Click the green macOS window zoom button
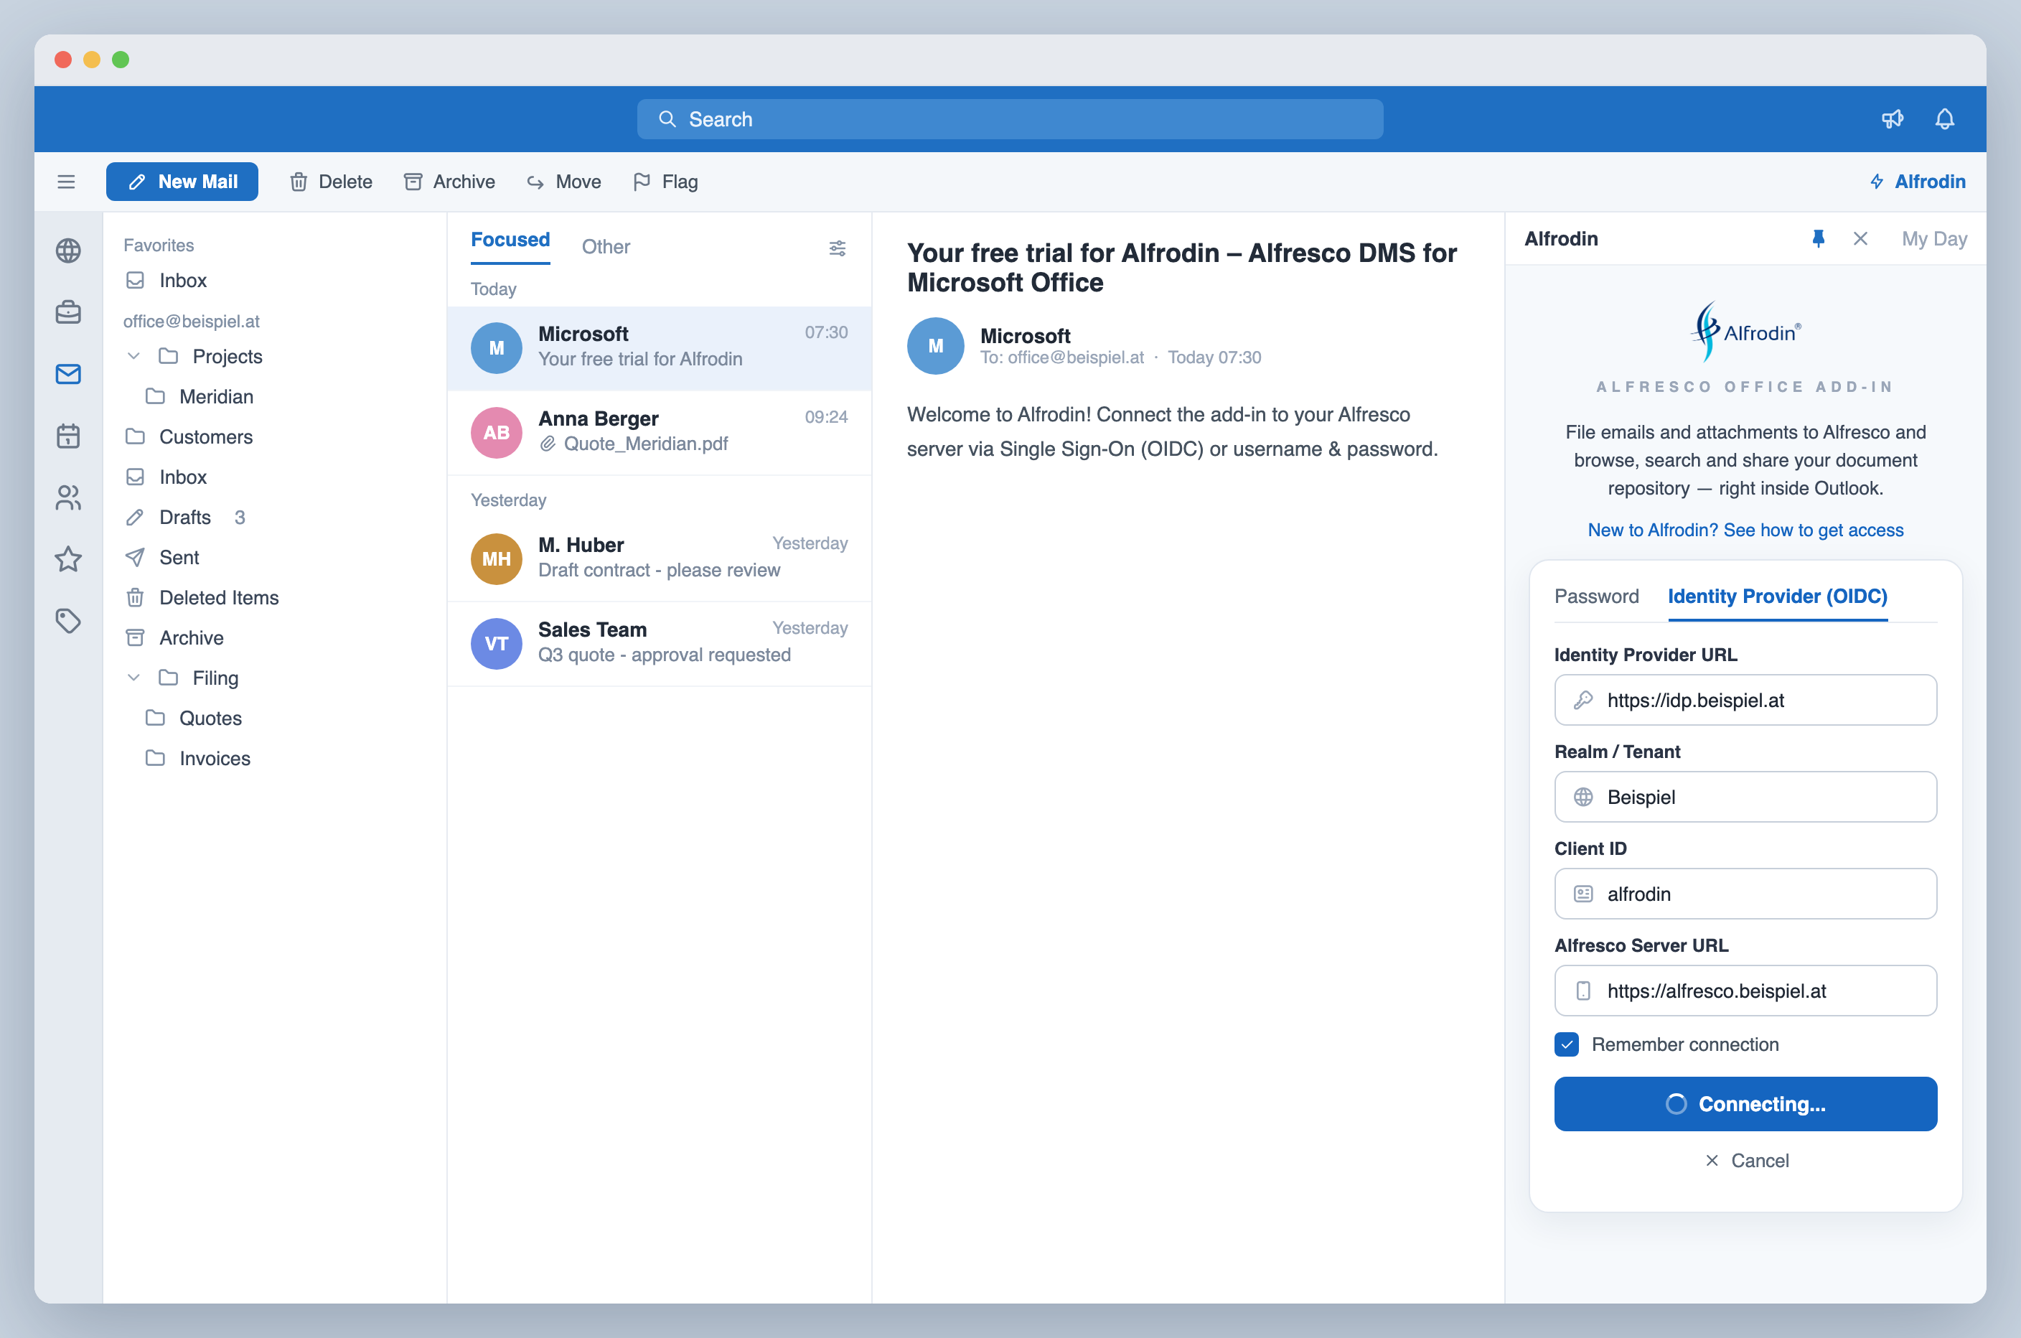The height and width of the screenshot is (1338, 2021). click(x=121, y=60)
